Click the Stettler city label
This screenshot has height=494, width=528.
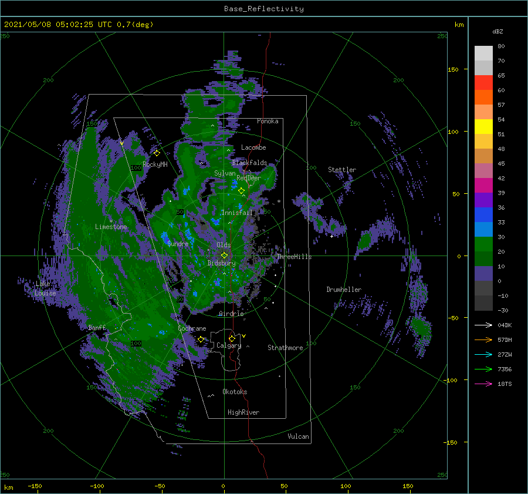(x=342, y=170)
